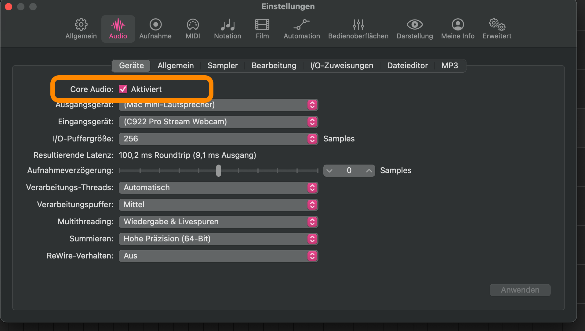Click the Aufnahmeverzögerung slider handle
Viewport: 585px width, 331px height.
tap(219, 171)
